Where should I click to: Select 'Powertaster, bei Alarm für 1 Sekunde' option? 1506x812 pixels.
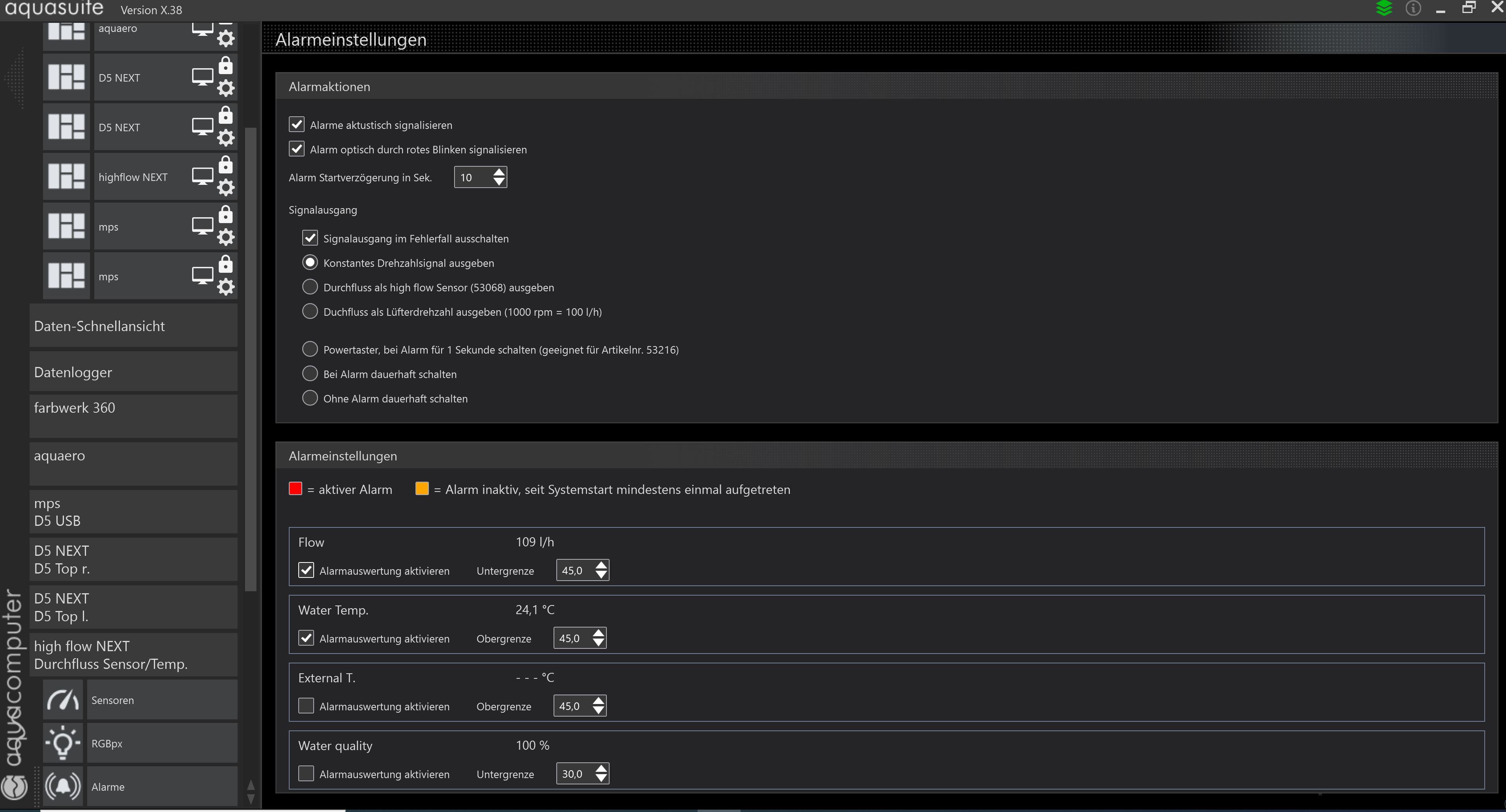[x=310, y=349]
